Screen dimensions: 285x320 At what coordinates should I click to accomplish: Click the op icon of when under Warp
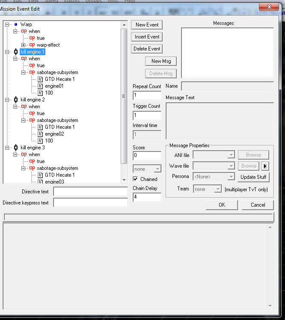24,31
